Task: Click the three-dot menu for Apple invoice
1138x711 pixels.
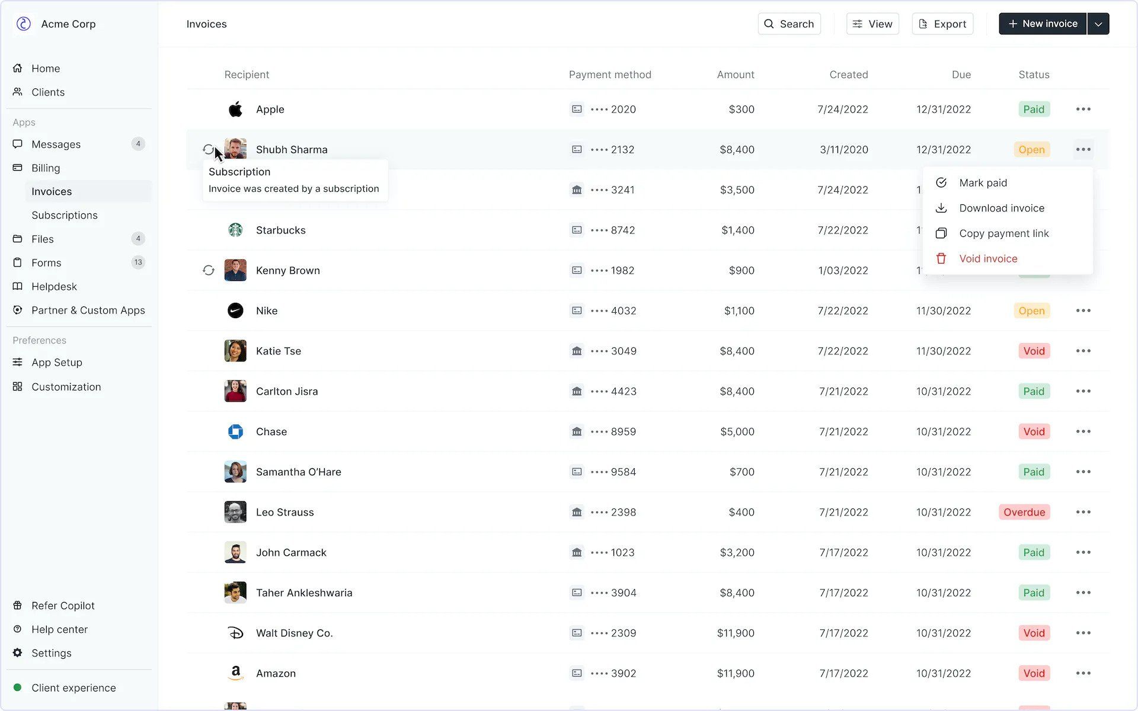Action: click(1083, 109)
